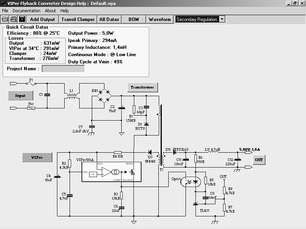View the Waveform display
This screenshot has height=229, width=306.
[x=160, y=19]
